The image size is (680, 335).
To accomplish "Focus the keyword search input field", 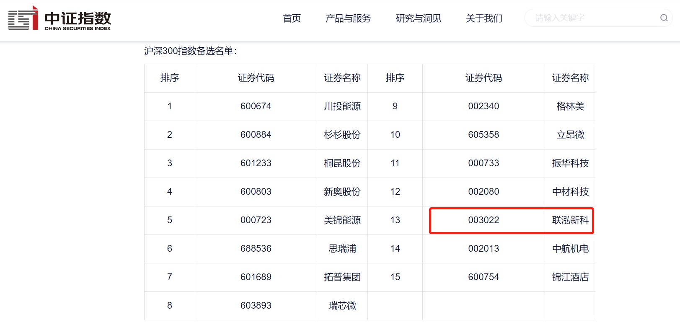I will (x=591, y=18).
